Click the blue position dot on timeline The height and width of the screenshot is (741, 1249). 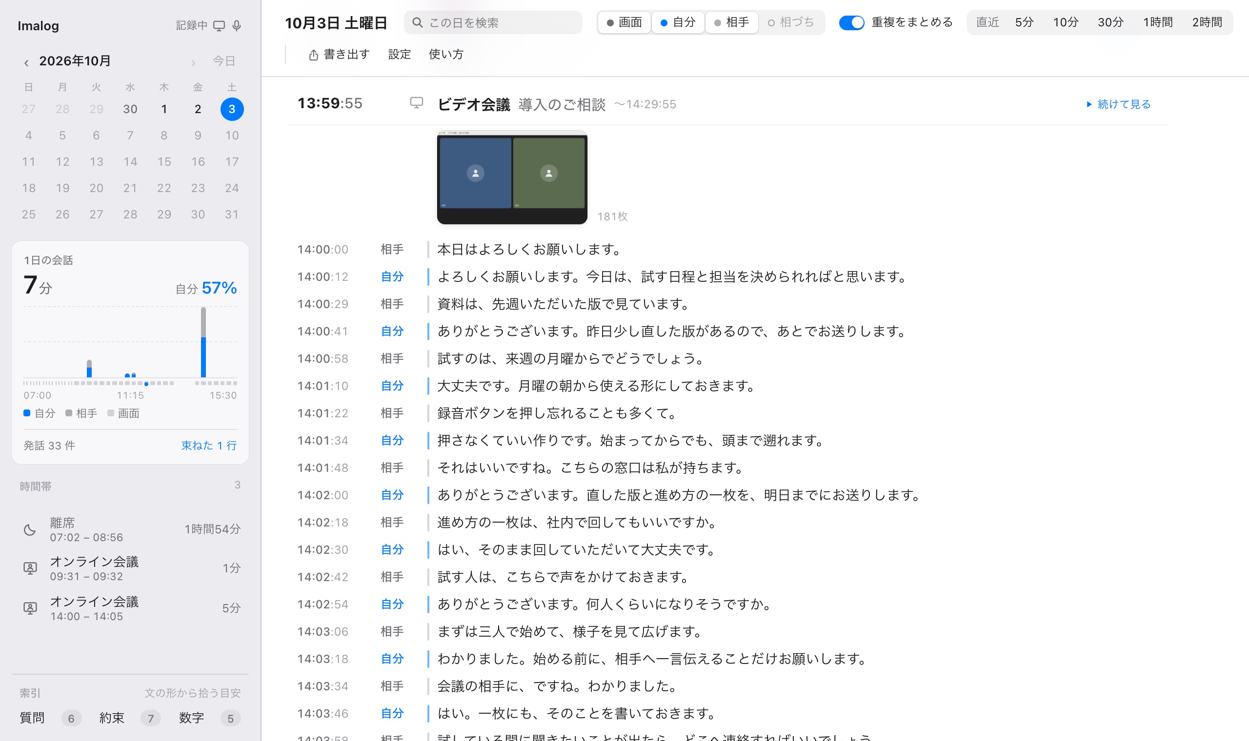(146, 384)
